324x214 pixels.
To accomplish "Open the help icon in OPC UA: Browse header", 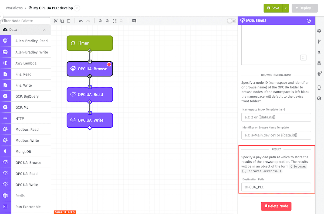I will click(309, 21).
